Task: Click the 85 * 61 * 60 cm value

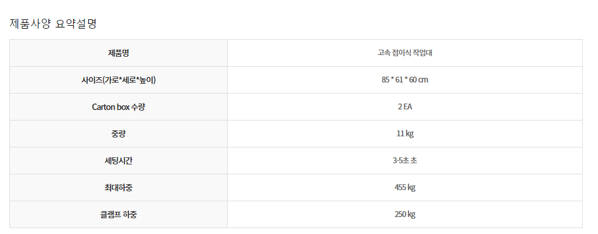Action: [405, 80]
